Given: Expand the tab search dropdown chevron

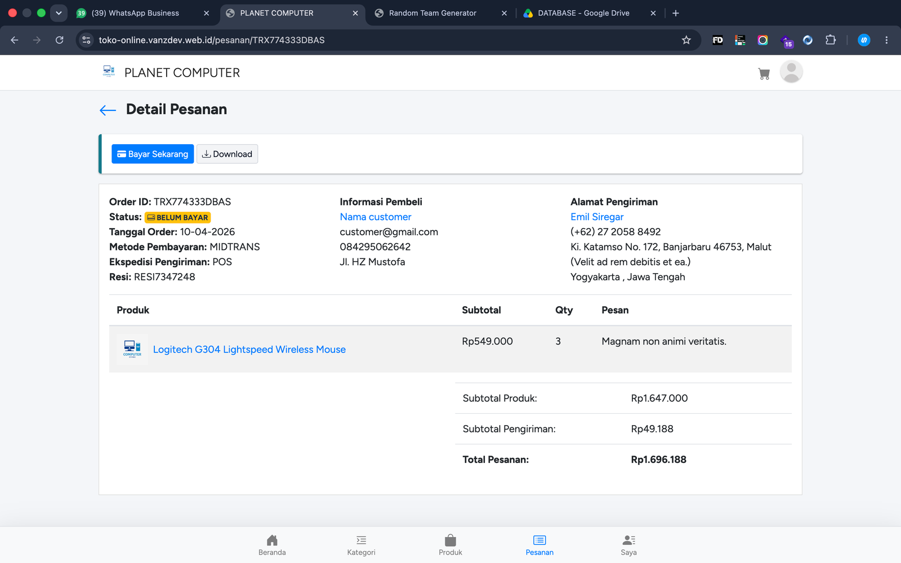Looking at the screenshot, I should [59, 13].
